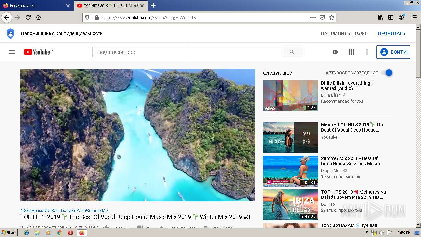This screenshot has height=237, width=421.
Task: Open a new browser tab with plus
Action: [153, 5]
